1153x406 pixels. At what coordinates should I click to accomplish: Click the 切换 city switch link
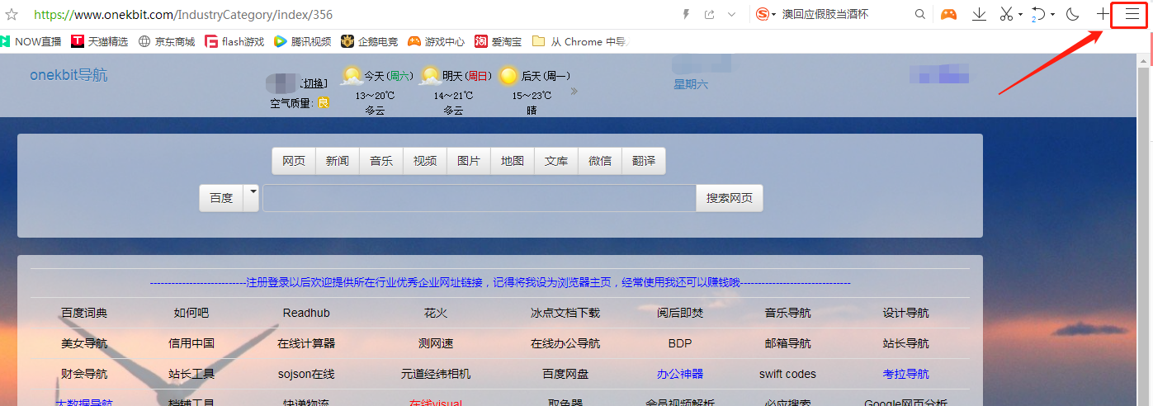(314, 83)
